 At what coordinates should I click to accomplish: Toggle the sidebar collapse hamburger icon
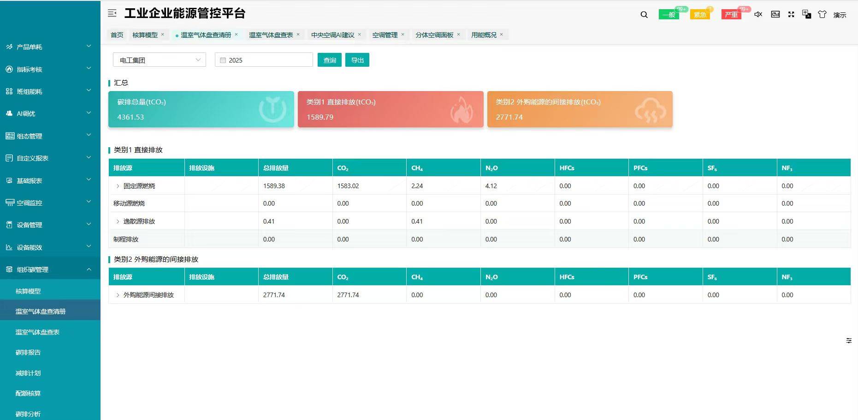click(x=112, y=13)
